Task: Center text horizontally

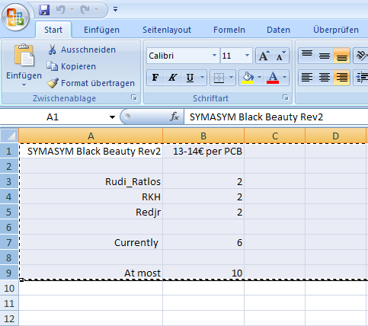Action: pyautogui.click(x=325, y=78)
